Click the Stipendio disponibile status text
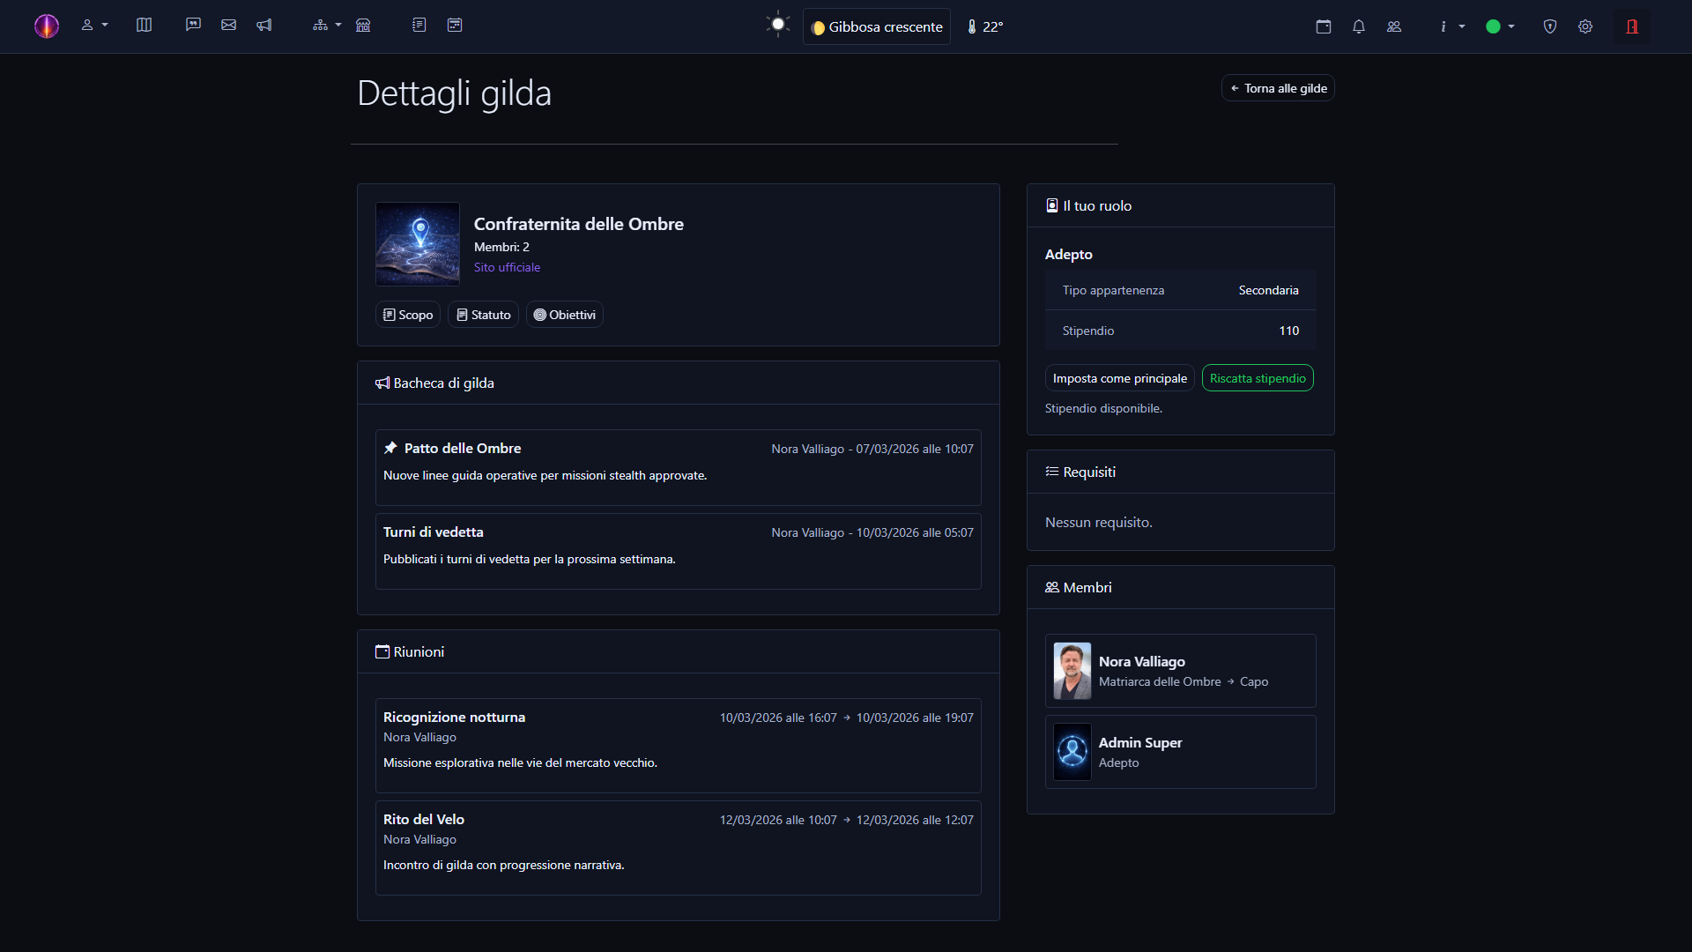 [1103, 408]
